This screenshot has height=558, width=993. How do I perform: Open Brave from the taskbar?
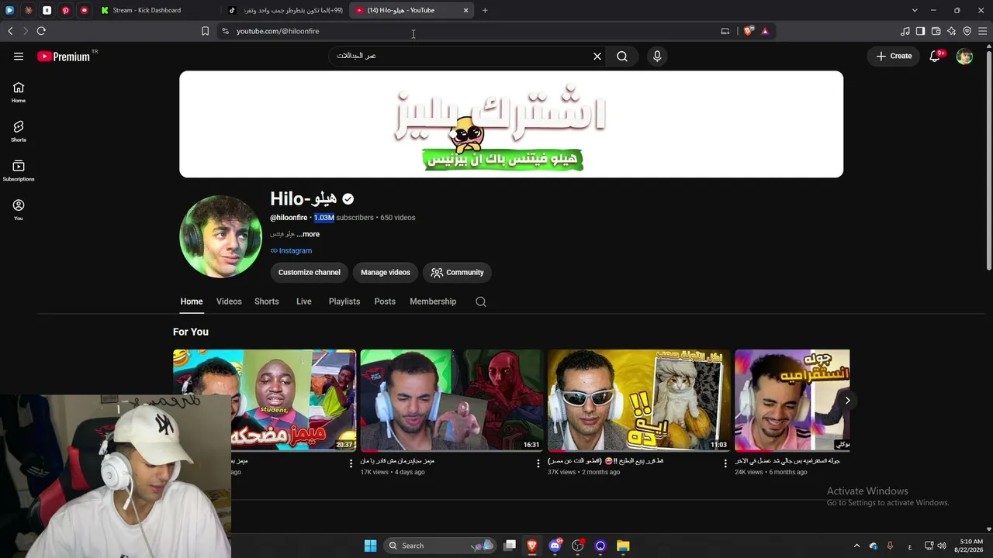[532, 546]
